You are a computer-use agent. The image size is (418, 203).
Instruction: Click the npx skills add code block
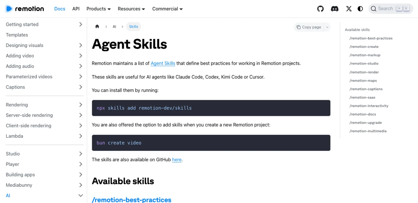point(211,108)
